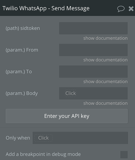Focus the (path) sidtoken input field
The image size is (135, 160).
coord(93,28)
